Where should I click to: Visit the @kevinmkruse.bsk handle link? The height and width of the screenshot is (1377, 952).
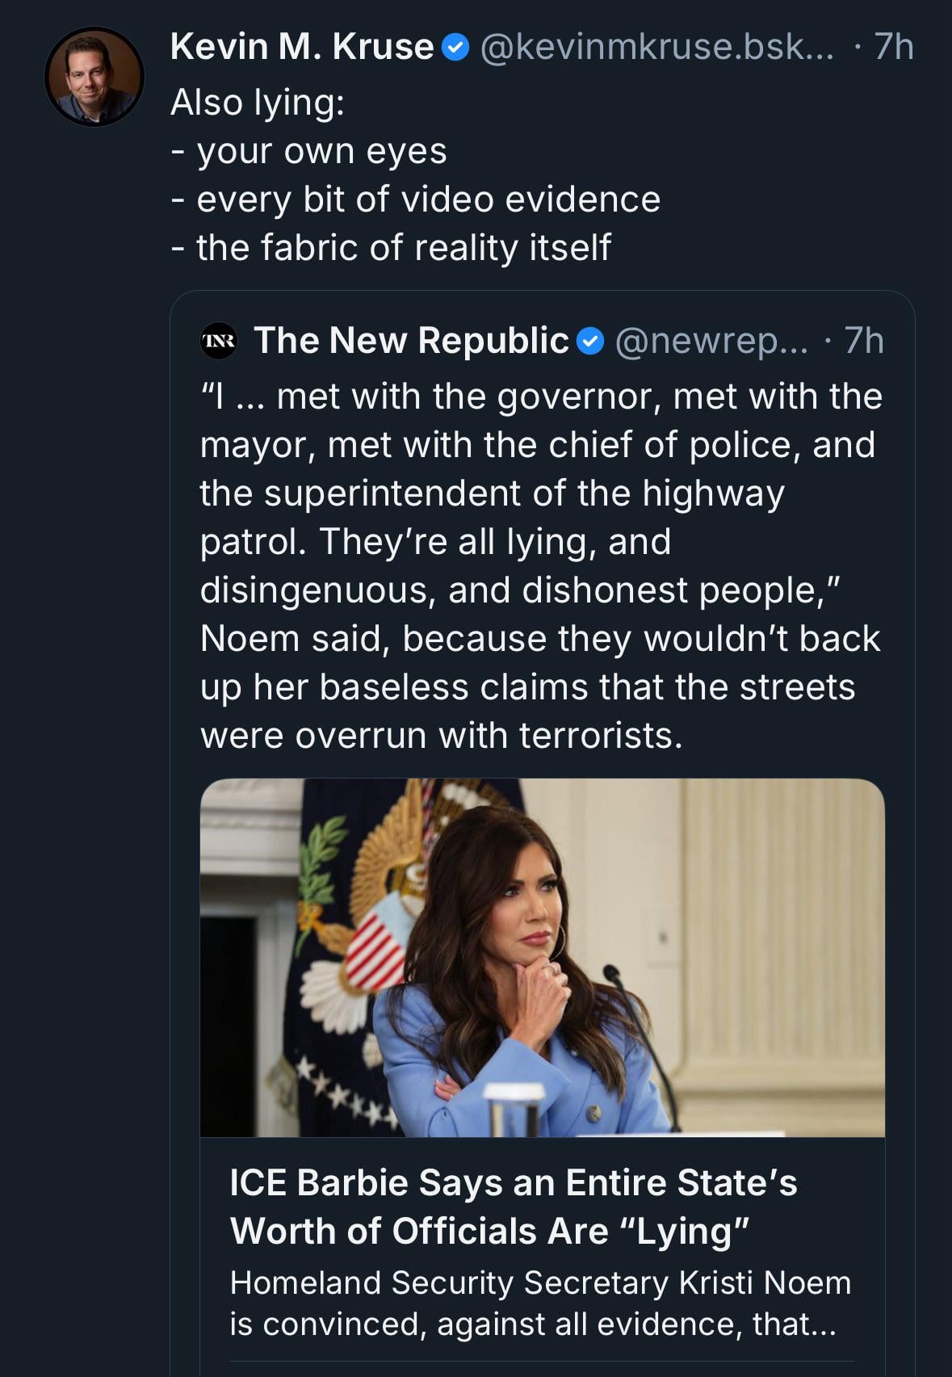point(656,47)
